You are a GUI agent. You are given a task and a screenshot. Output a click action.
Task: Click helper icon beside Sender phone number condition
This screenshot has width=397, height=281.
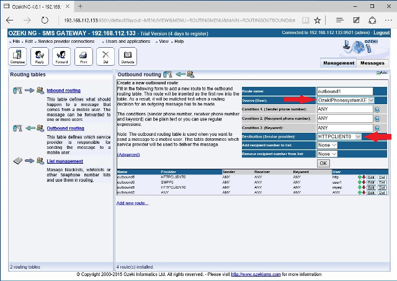(x=377, y=109)
